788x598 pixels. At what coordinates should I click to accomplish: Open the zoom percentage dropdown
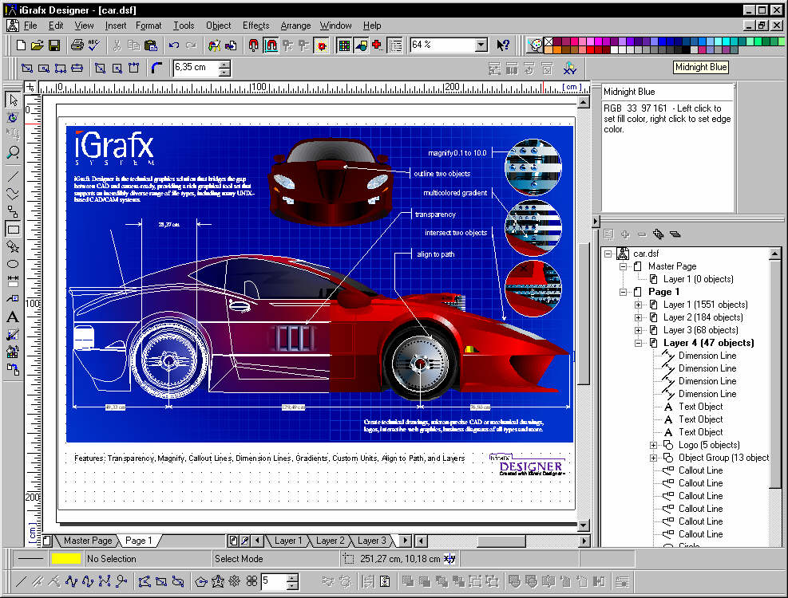pos(481,45)
